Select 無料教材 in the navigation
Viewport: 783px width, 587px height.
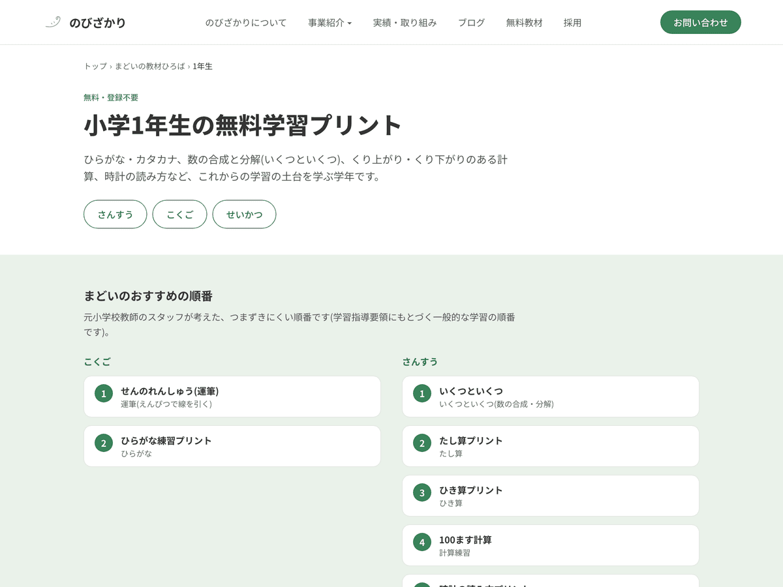point(525,23)
